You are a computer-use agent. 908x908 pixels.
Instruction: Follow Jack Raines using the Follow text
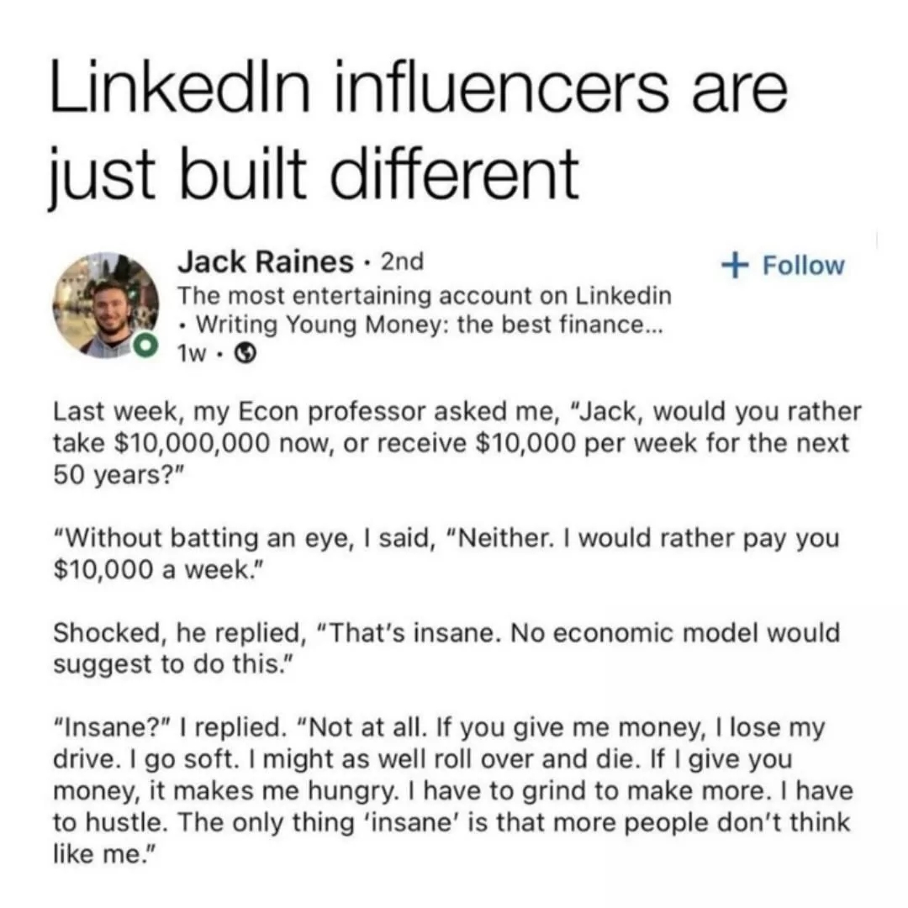[x=803, y=265]
